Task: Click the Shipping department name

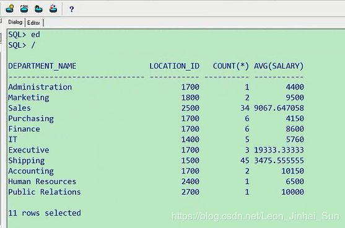Action: pos(27,160)
